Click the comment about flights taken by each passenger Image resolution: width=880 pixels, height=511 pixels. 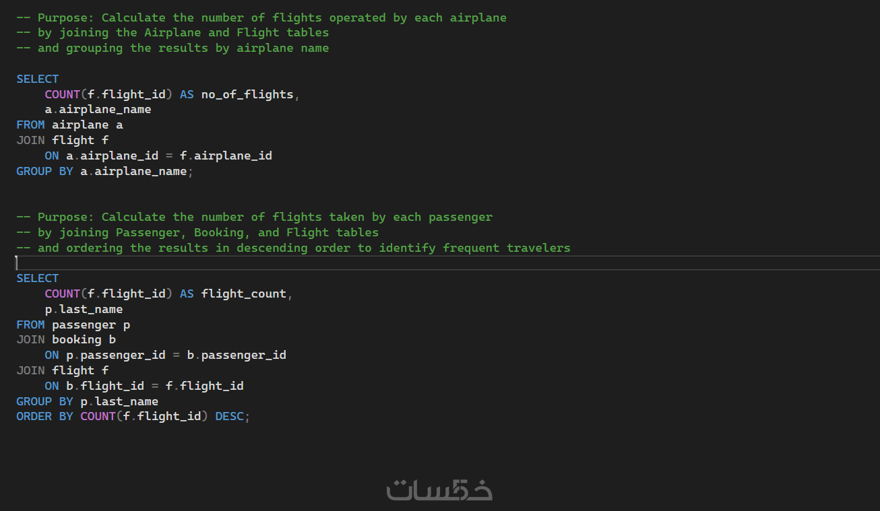pyautogui.click(x=254, y=217)
